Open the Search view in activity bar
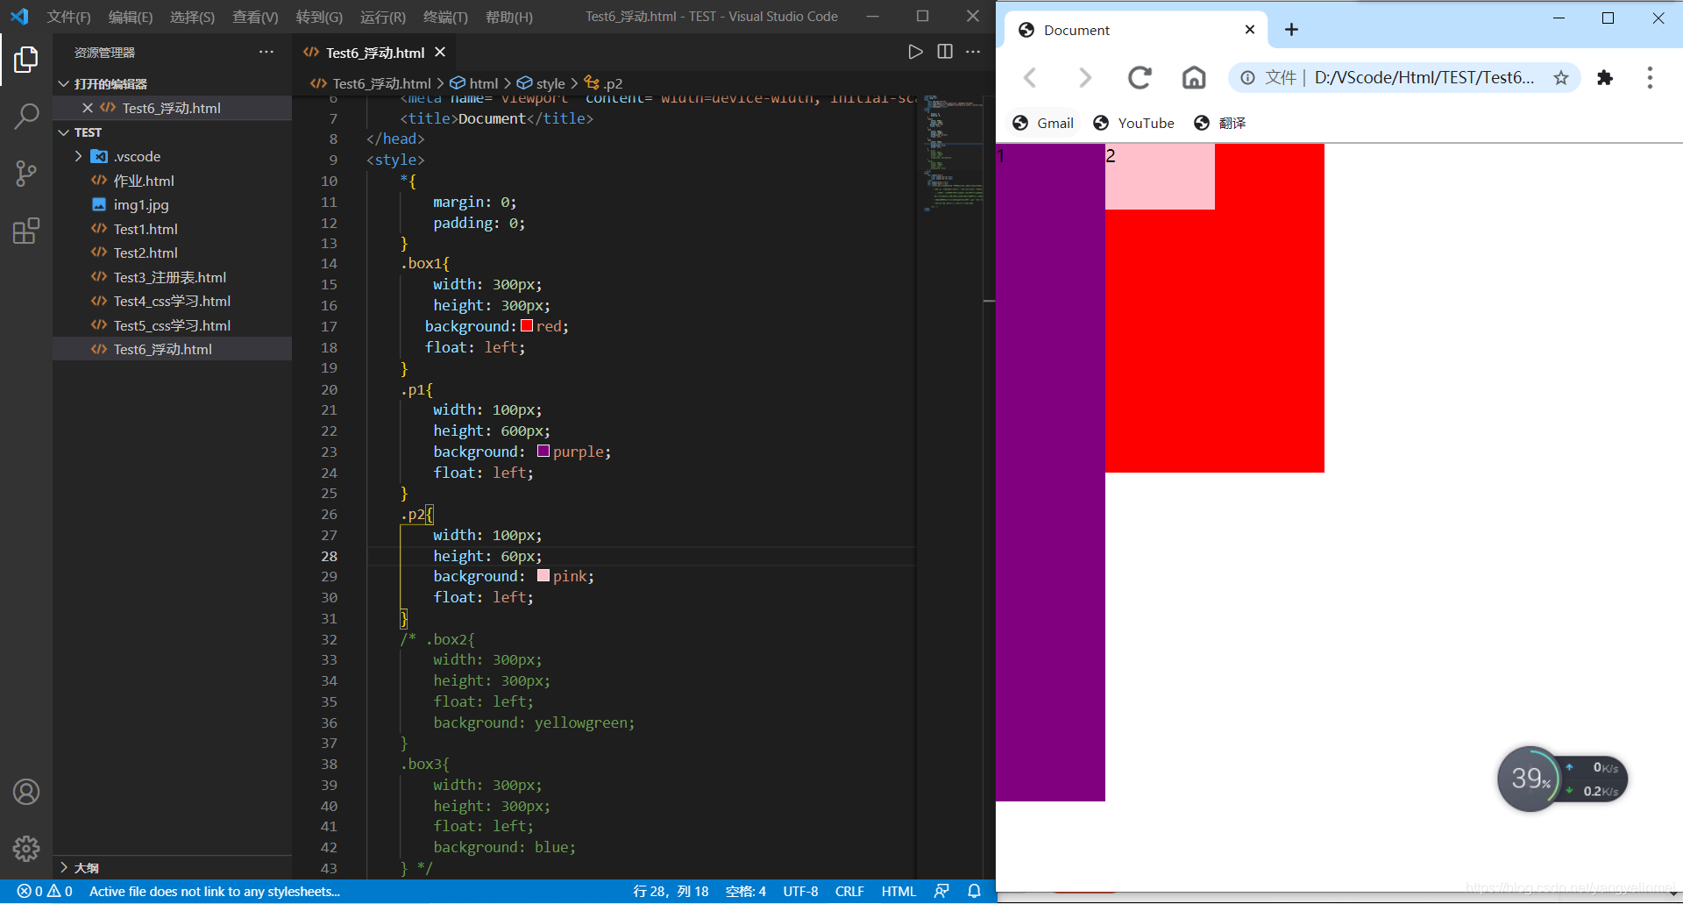This screenshot has height=904, width=1683. [x=26, y=116]
